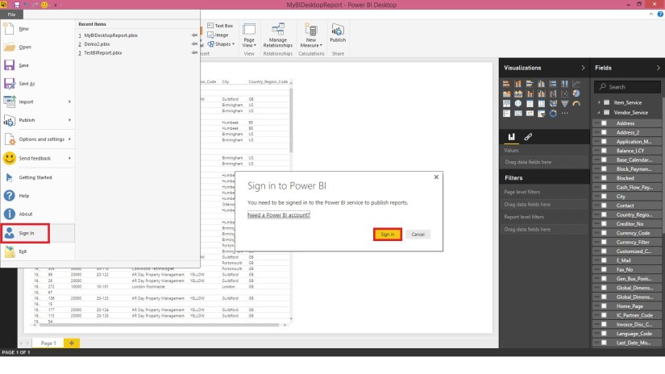Click the smiley feedback icon in title bar
Viewport: 665px width, 374px height.
[44, 5]
